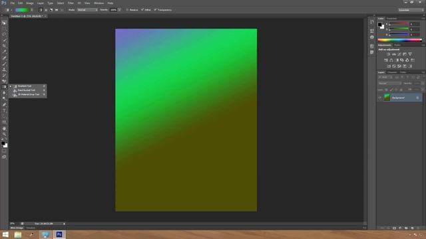Viewport: 426px width, 239px height.
Task: Open the Filter menu
Action: tap(71, 3)
